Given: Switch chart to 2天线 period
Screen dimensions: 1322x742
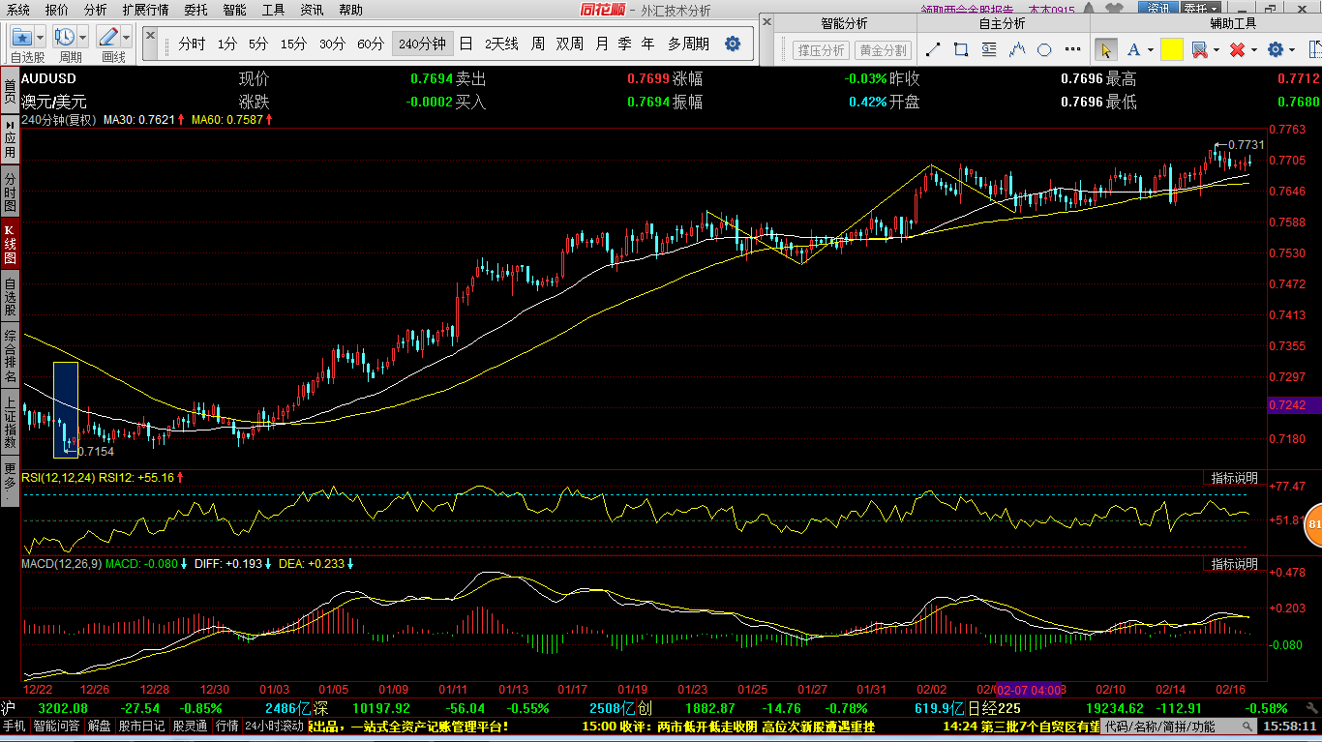Looking at the screenshot, I should tap(501, 45).
